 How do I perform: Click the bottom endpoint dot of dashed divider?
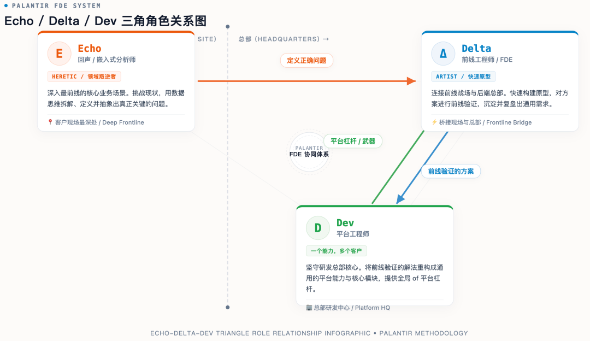coord(228,307)
